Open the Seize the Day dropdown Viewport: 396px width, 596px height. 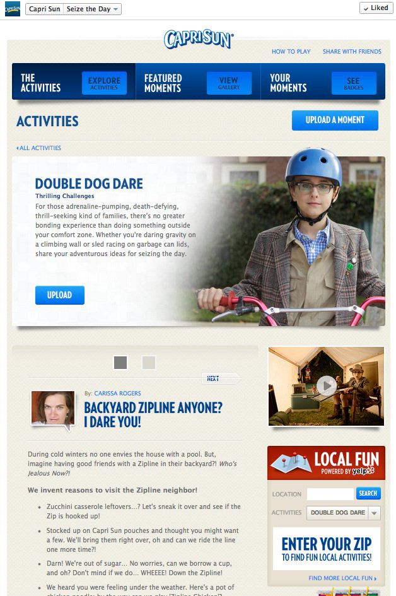(92, 9)
